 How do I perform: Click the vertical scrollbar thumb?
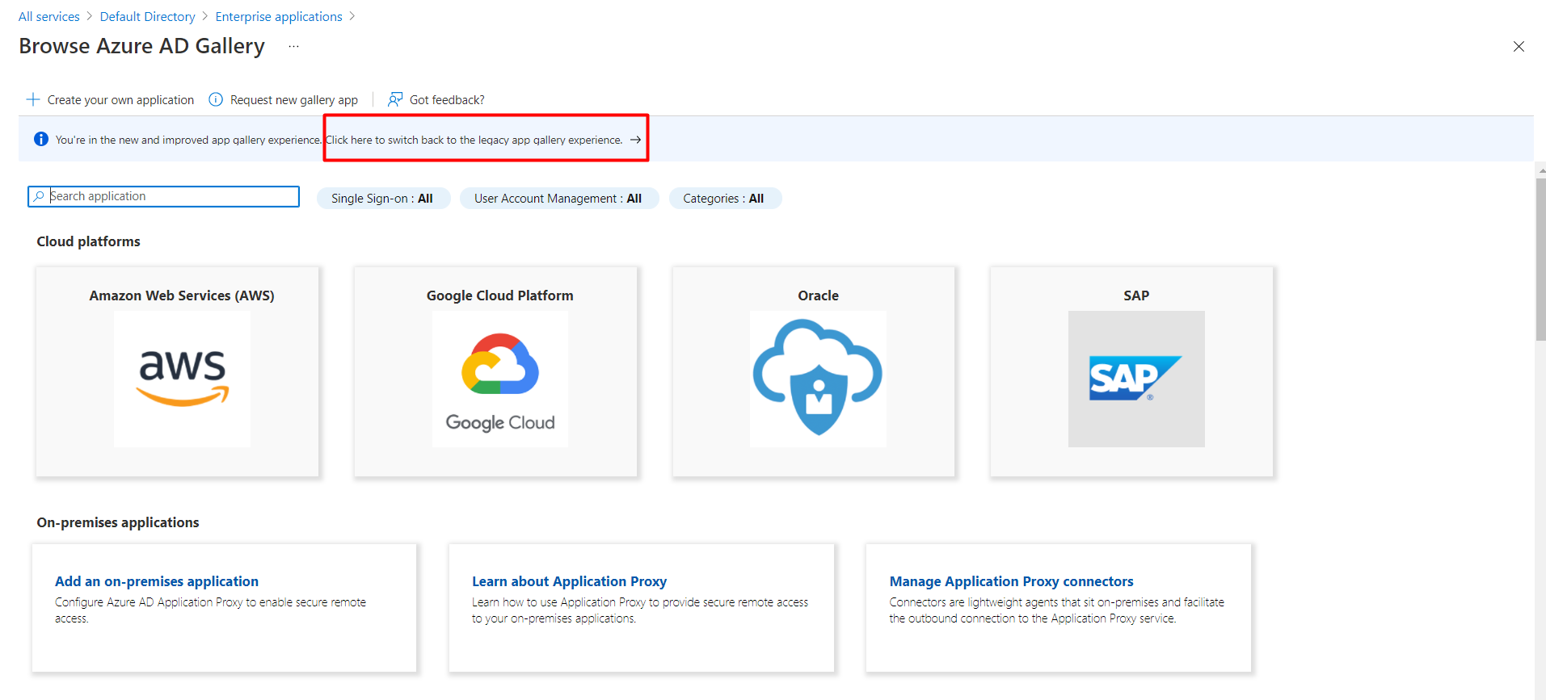[1540, 259]
